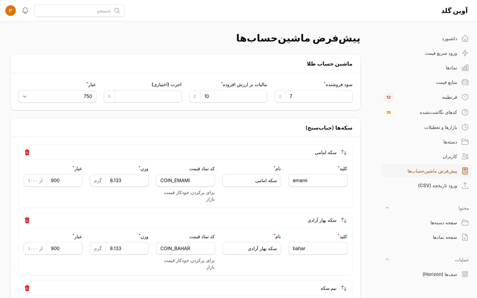This screenshot has height=298, width=477.
Task: Click مالیات بر ارزش افزوده field with 10
Action: (233, 96)
